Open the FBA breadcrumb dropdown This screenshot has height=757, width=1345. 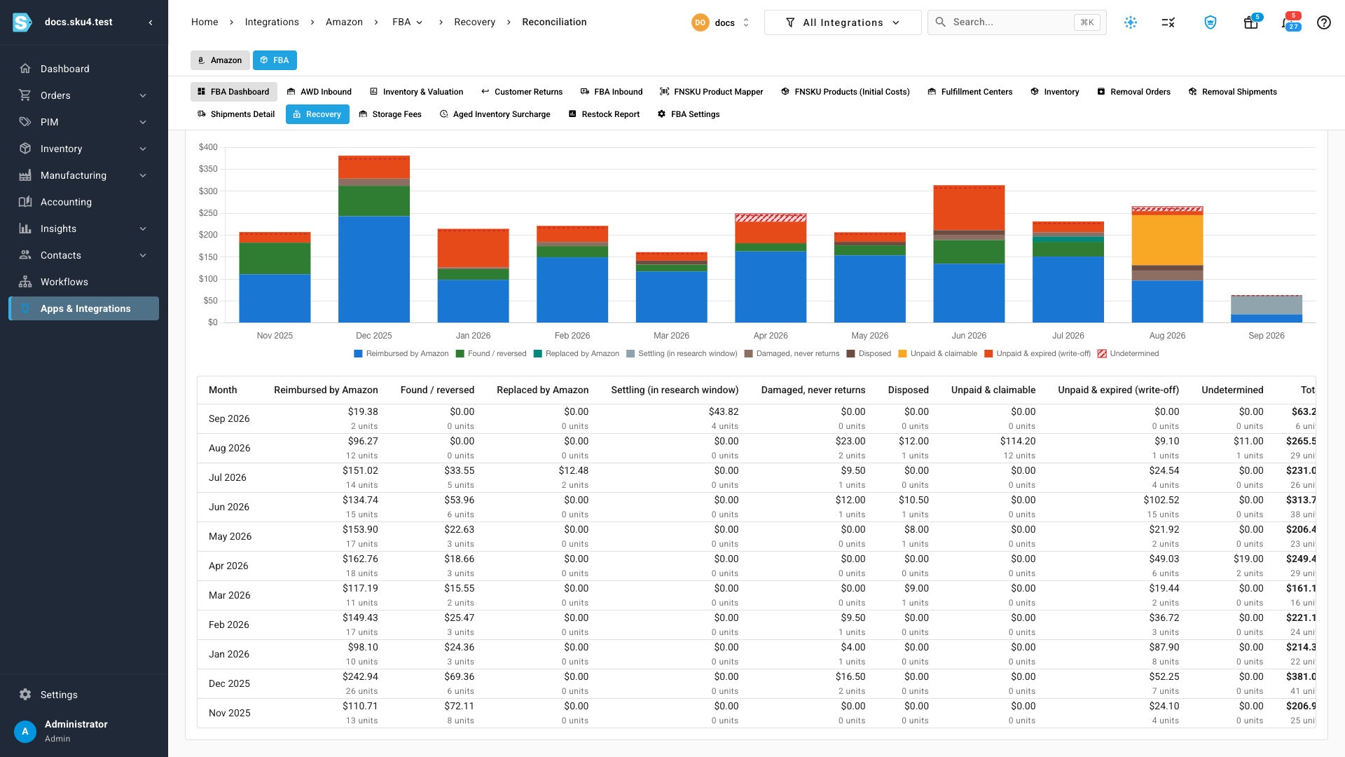point(408,22)
